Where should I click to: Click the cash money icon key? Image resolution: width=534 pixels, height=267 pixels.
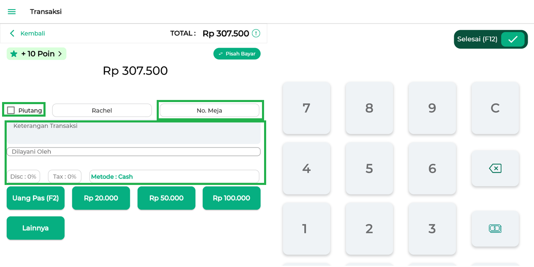click(x=495, y=228)
